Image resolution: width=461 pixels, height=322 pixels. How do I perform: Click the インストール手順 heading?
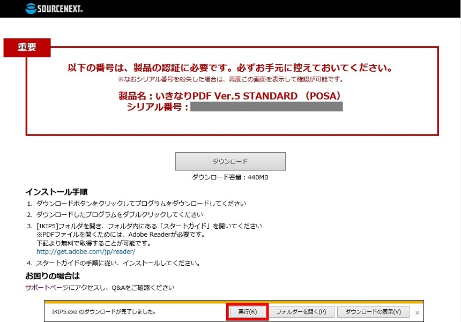coord(56,192)
